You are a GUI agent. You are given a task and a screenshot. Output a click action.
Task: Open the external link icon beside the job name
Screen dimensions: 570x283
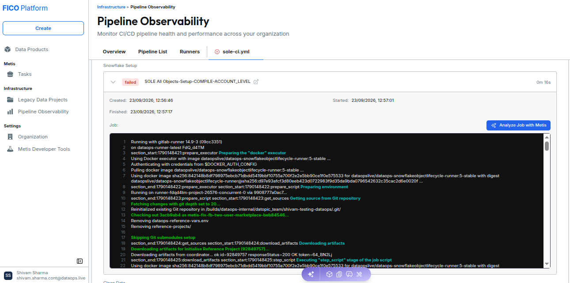(x=256, y=82)
